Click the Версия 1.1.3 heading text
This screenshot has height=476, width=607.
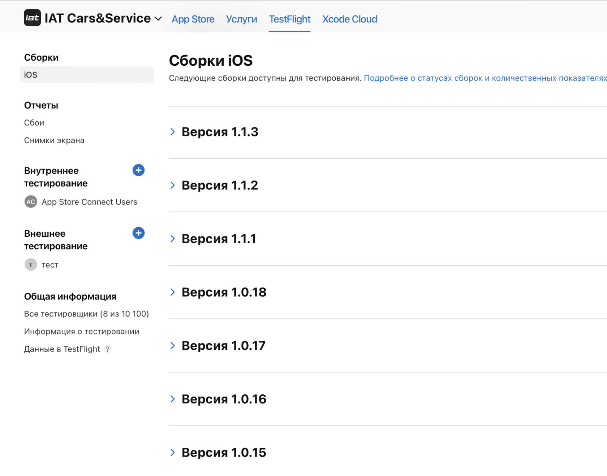[220, 132]
